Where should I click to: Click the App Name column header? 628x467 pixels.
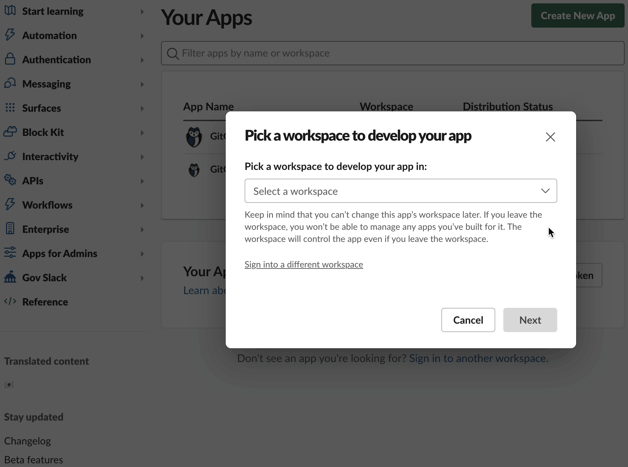pyautogui.click(x=209, y=107)
